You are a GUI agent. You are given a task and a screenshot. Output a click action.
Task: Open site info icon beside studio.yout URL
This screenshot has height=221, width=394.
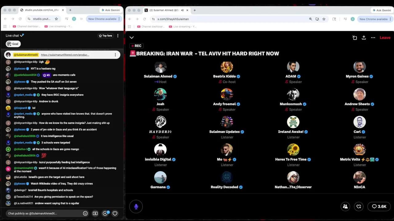(29, 19)
